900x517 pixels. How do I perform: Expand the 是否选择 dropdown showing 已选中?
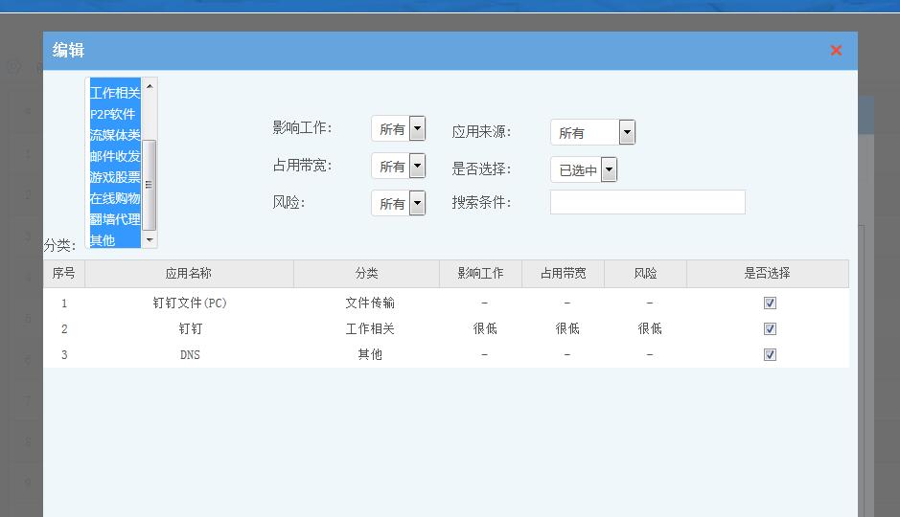click(583, 170)
